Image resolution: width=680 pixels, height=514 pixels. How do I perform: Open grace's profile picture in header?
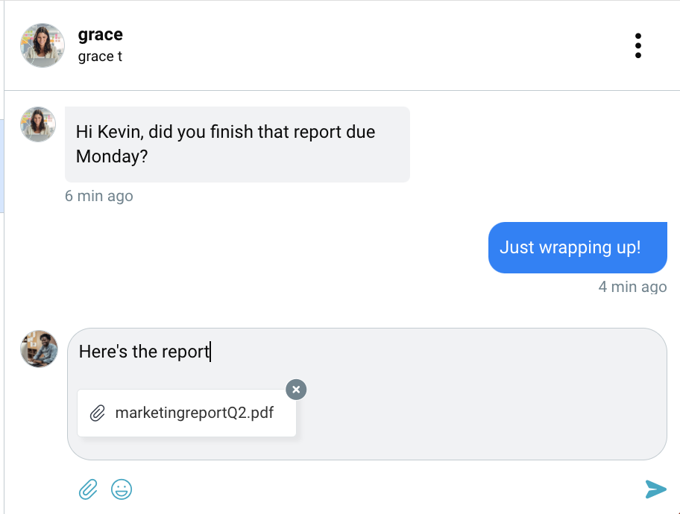tap(42, 45)
